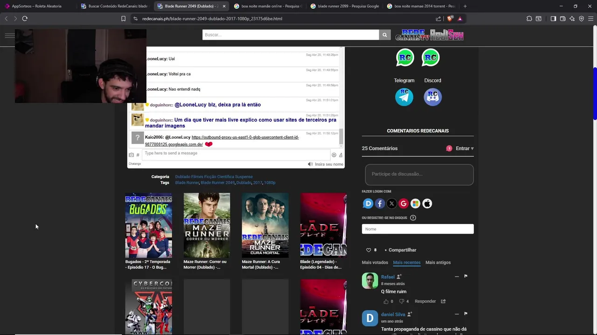Like the Disqus thread with heart icon
This screenshot has height=335, width=597.
pyautogui.click(x=368, y=250)
